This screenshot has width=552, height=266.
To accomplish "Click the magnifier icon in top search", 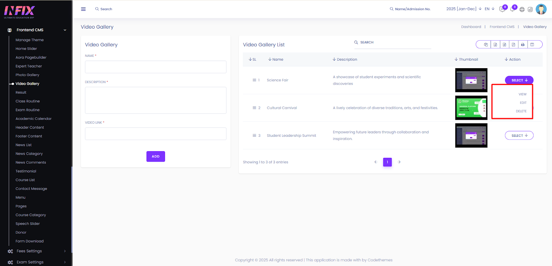I will (x=97, y=9).
